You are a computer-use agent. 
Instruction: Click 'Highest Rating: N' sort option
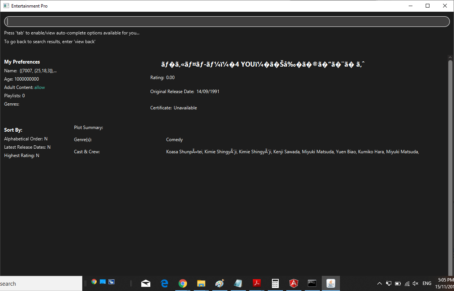22,156
